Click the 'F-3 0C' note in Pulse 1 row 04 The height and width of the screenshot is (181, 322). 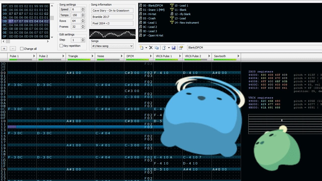tap(16, 85)
